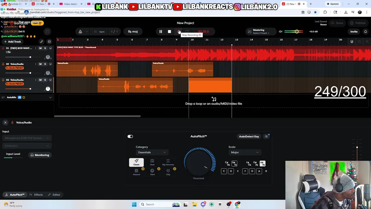
Task: Toggle AutoPitch on/off switch
Action: click(x=130, y=136)
